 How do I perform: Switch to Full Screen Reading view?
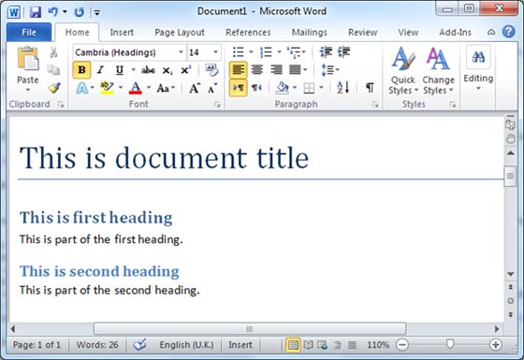(x=308, y=345)
